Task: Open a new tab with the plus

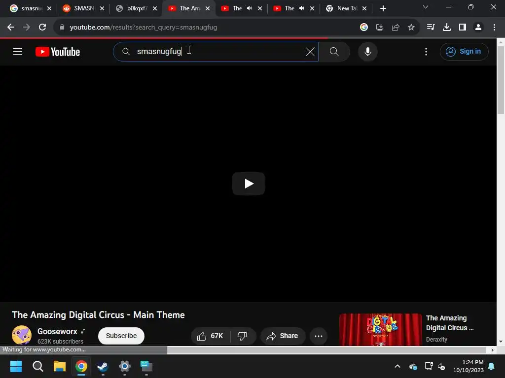Action: 383,9
